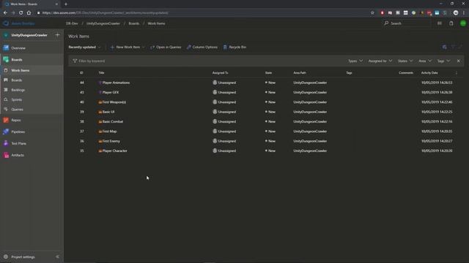Click the Unassigned cell for Player Animations
This screenshot has width=469, height=263.
coord(224,83)
